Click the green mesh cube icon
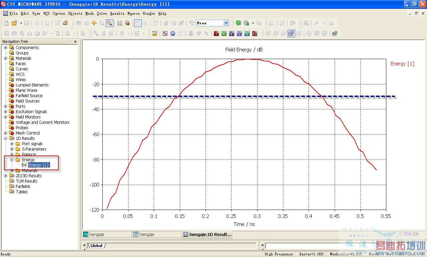Image resolution: width=427 pixels, height=257 pixels. tap(239, 23)
